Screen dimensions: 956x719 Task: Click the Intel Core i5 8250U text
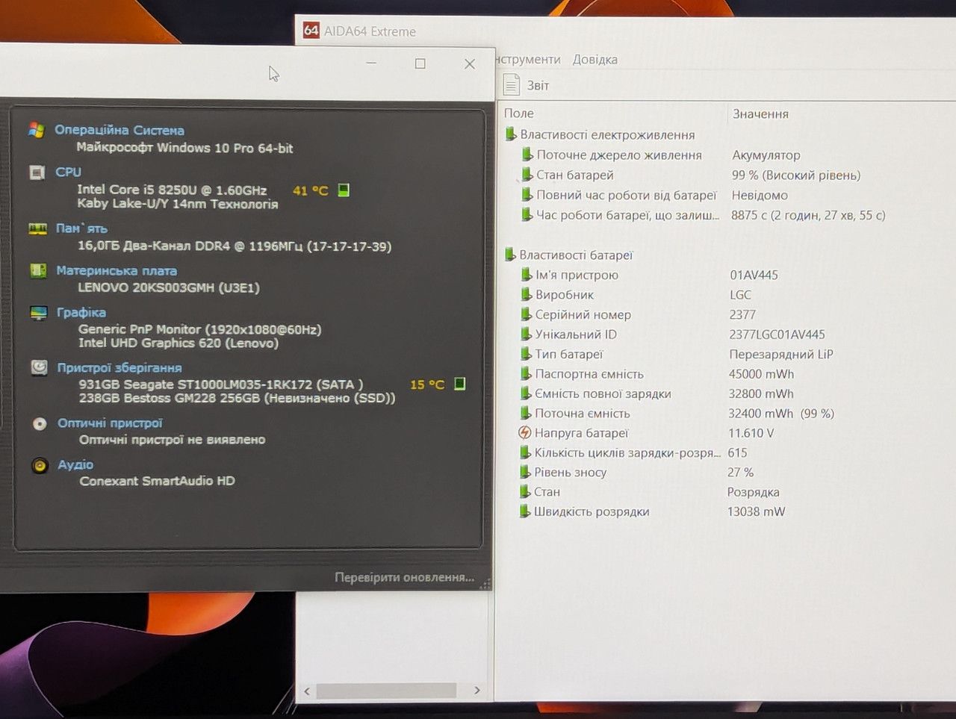pos(172,190)
